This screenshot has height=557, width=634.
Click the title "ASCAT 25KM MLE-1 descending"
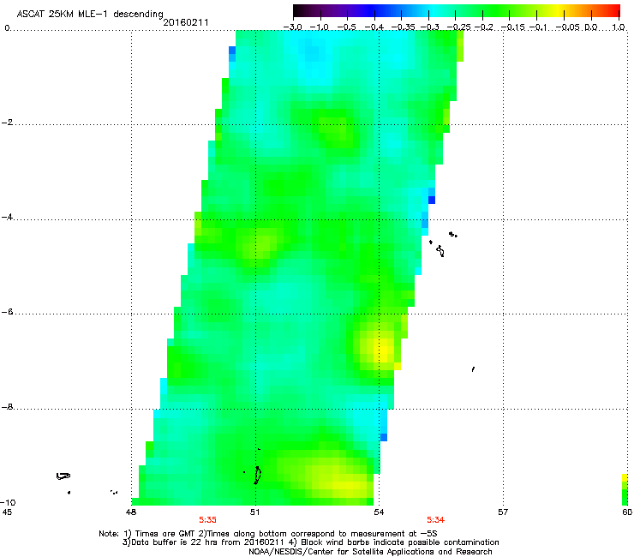tap(90, 14)
